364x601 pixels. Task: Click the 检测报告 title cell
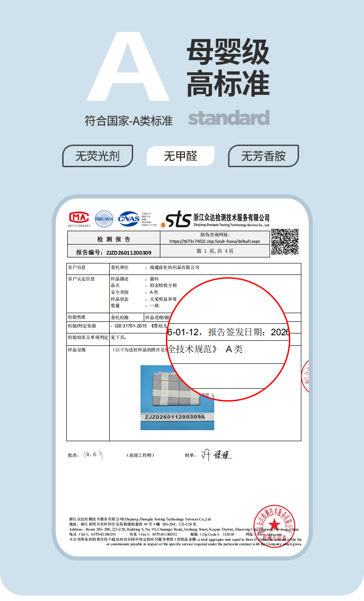114,239
